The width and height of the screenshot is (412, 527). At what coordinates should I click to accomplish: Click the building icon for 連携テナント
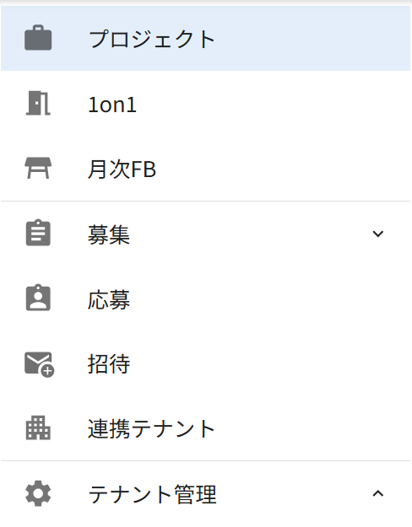tap(38, 428)
